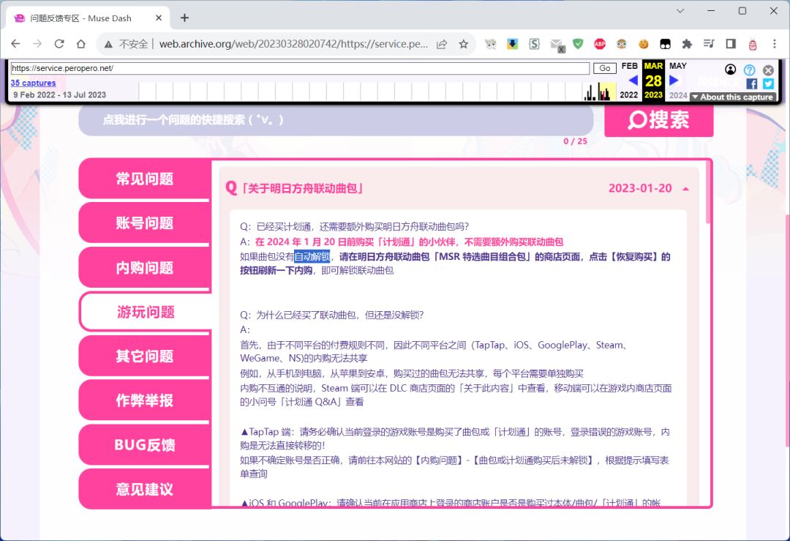790x541 pixels.
Task: Open the mail checker extension icon
Action: 557,45
